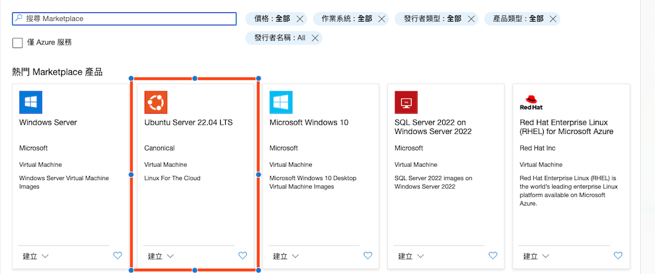This screenshot has width=655, height=274.
Task: Click the Windows Server logo icon
Action: coord(30,102)
